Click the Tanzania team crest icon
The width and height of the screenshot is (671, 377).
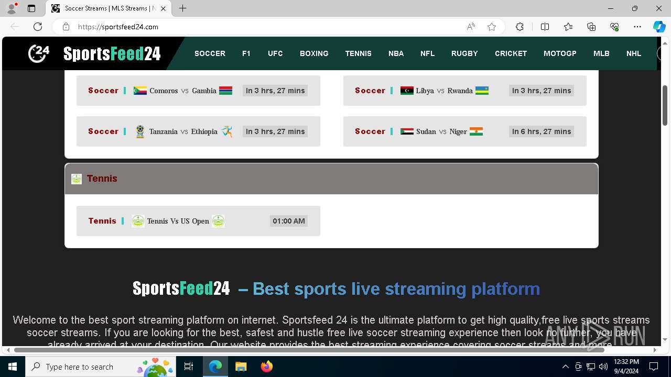click(140, 131)
